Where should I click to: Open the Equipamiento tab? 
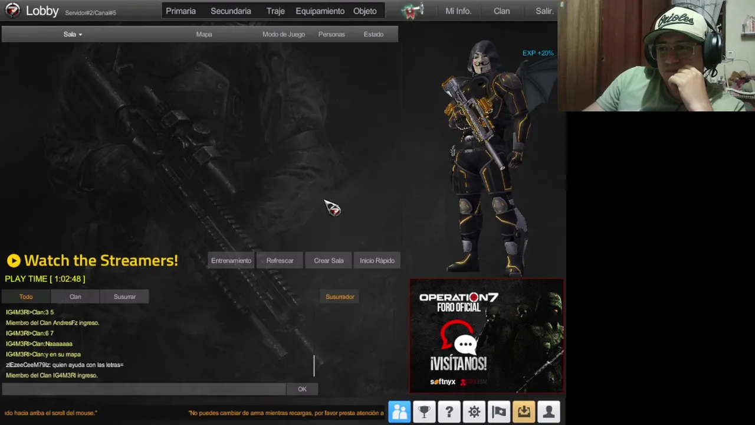pyautogui.click(x=320, y=11)
